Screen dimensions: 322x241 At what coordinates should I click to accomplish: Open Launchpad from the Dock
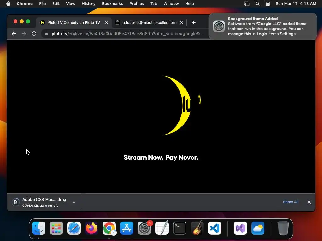56,228
